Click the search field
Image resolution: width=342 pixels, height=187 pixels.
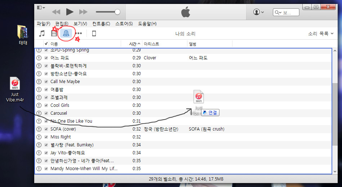point(286,13)
